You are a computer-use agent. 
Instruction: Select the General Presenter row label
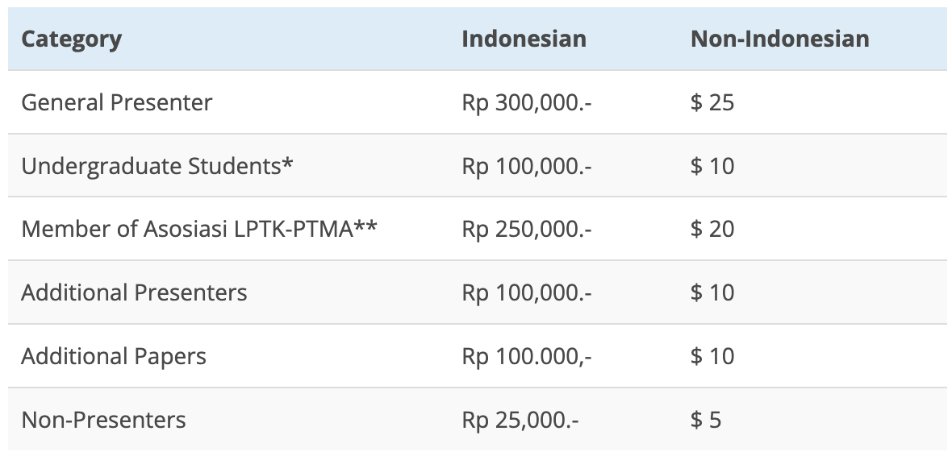point(116,103)
